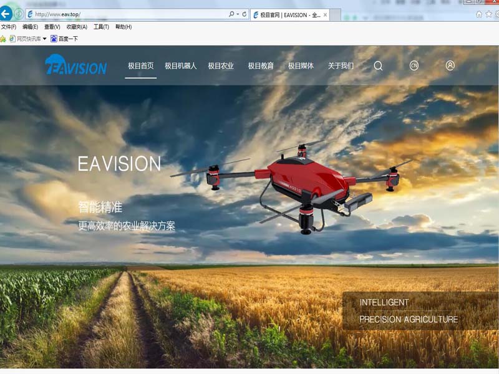Click the add-to-favorites-bar star icon
Screen dimensions: 499x374
[x=3, y=39]
